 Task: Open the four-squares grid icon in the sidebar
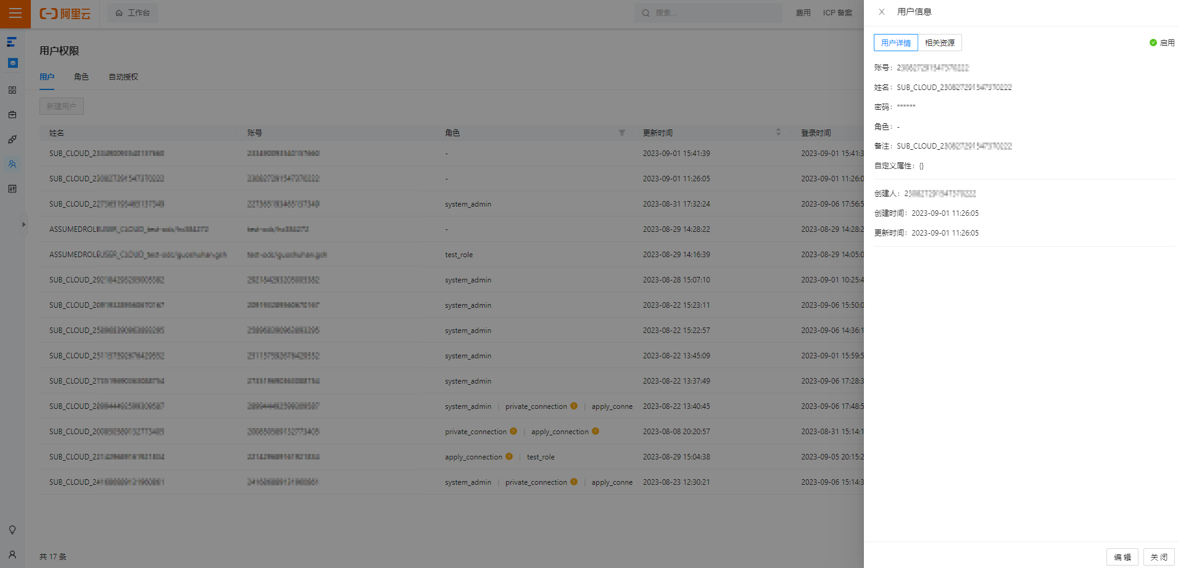12,90
